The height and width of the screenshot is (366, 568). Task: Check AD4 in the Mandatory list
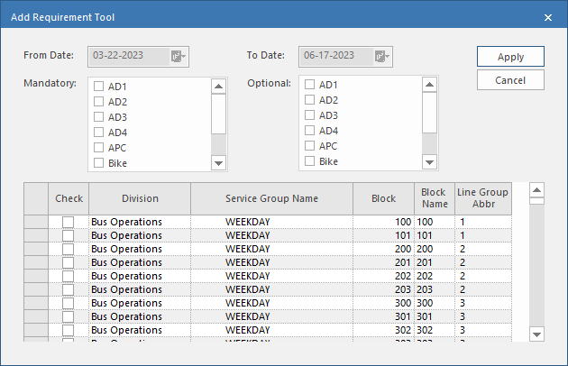tap(98, 132)
